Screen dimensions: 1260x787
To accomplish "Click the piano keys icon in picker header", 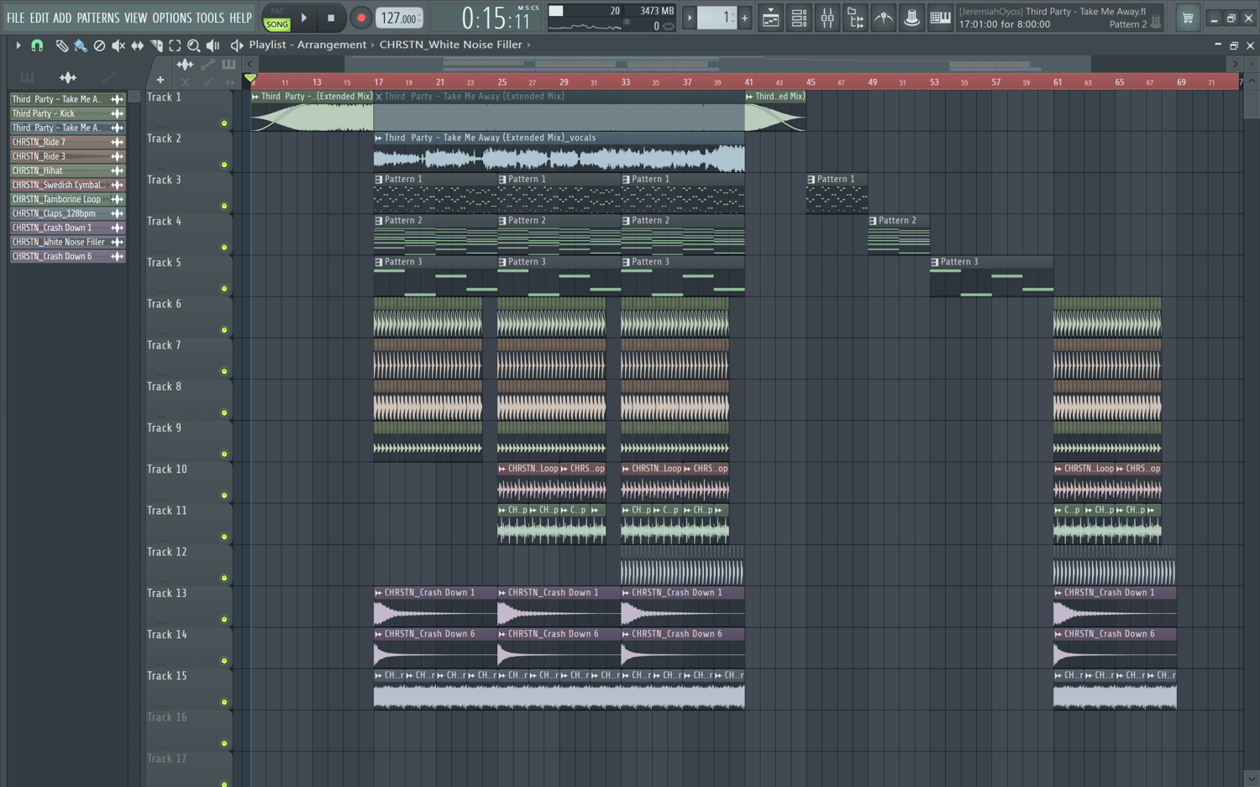I will point(27,78).
